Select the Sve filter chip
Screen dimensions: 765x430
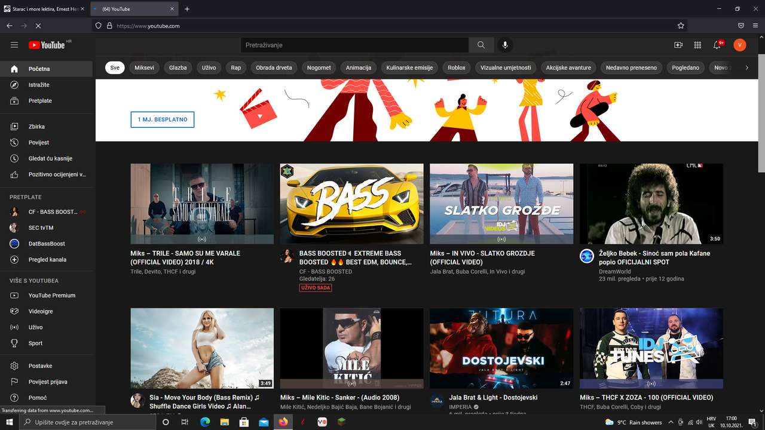click(115, 67)
